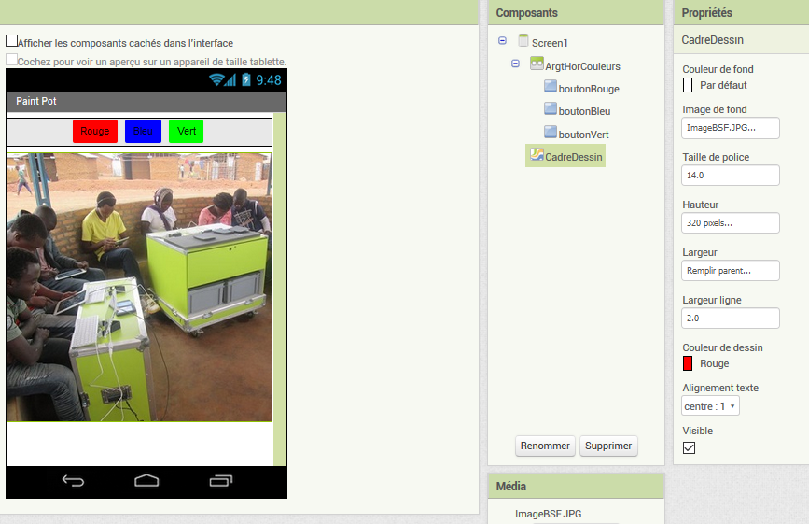This screenshot has height=524, width=809.
Task: Select boutonVert in the component tree
Action: (x=583, y=135)
